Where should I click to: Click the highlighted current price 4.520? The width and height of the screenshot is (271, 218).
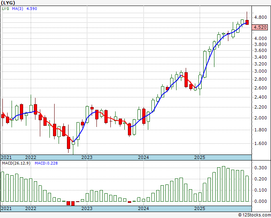260,28
